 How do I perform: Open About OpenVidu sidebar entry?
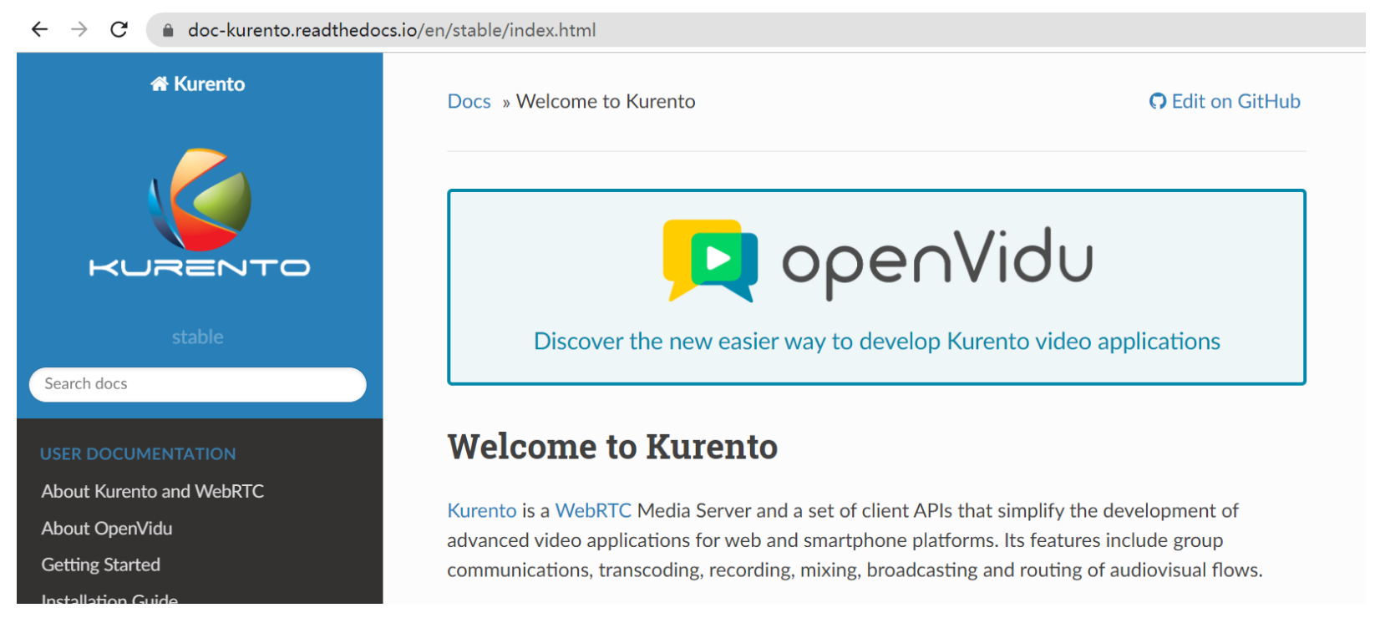[107, 529]
